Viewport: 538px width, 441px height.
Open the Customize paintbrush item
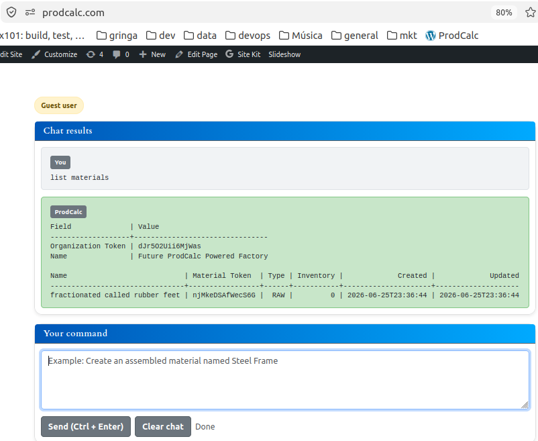[x=54, y=54]
